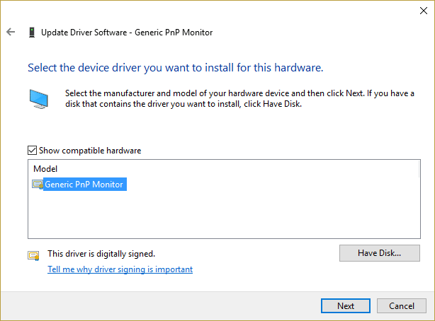Click the 'This driver is digitally signed.' text
This screenshot has width=435, height=321.
tap(101, 253)
